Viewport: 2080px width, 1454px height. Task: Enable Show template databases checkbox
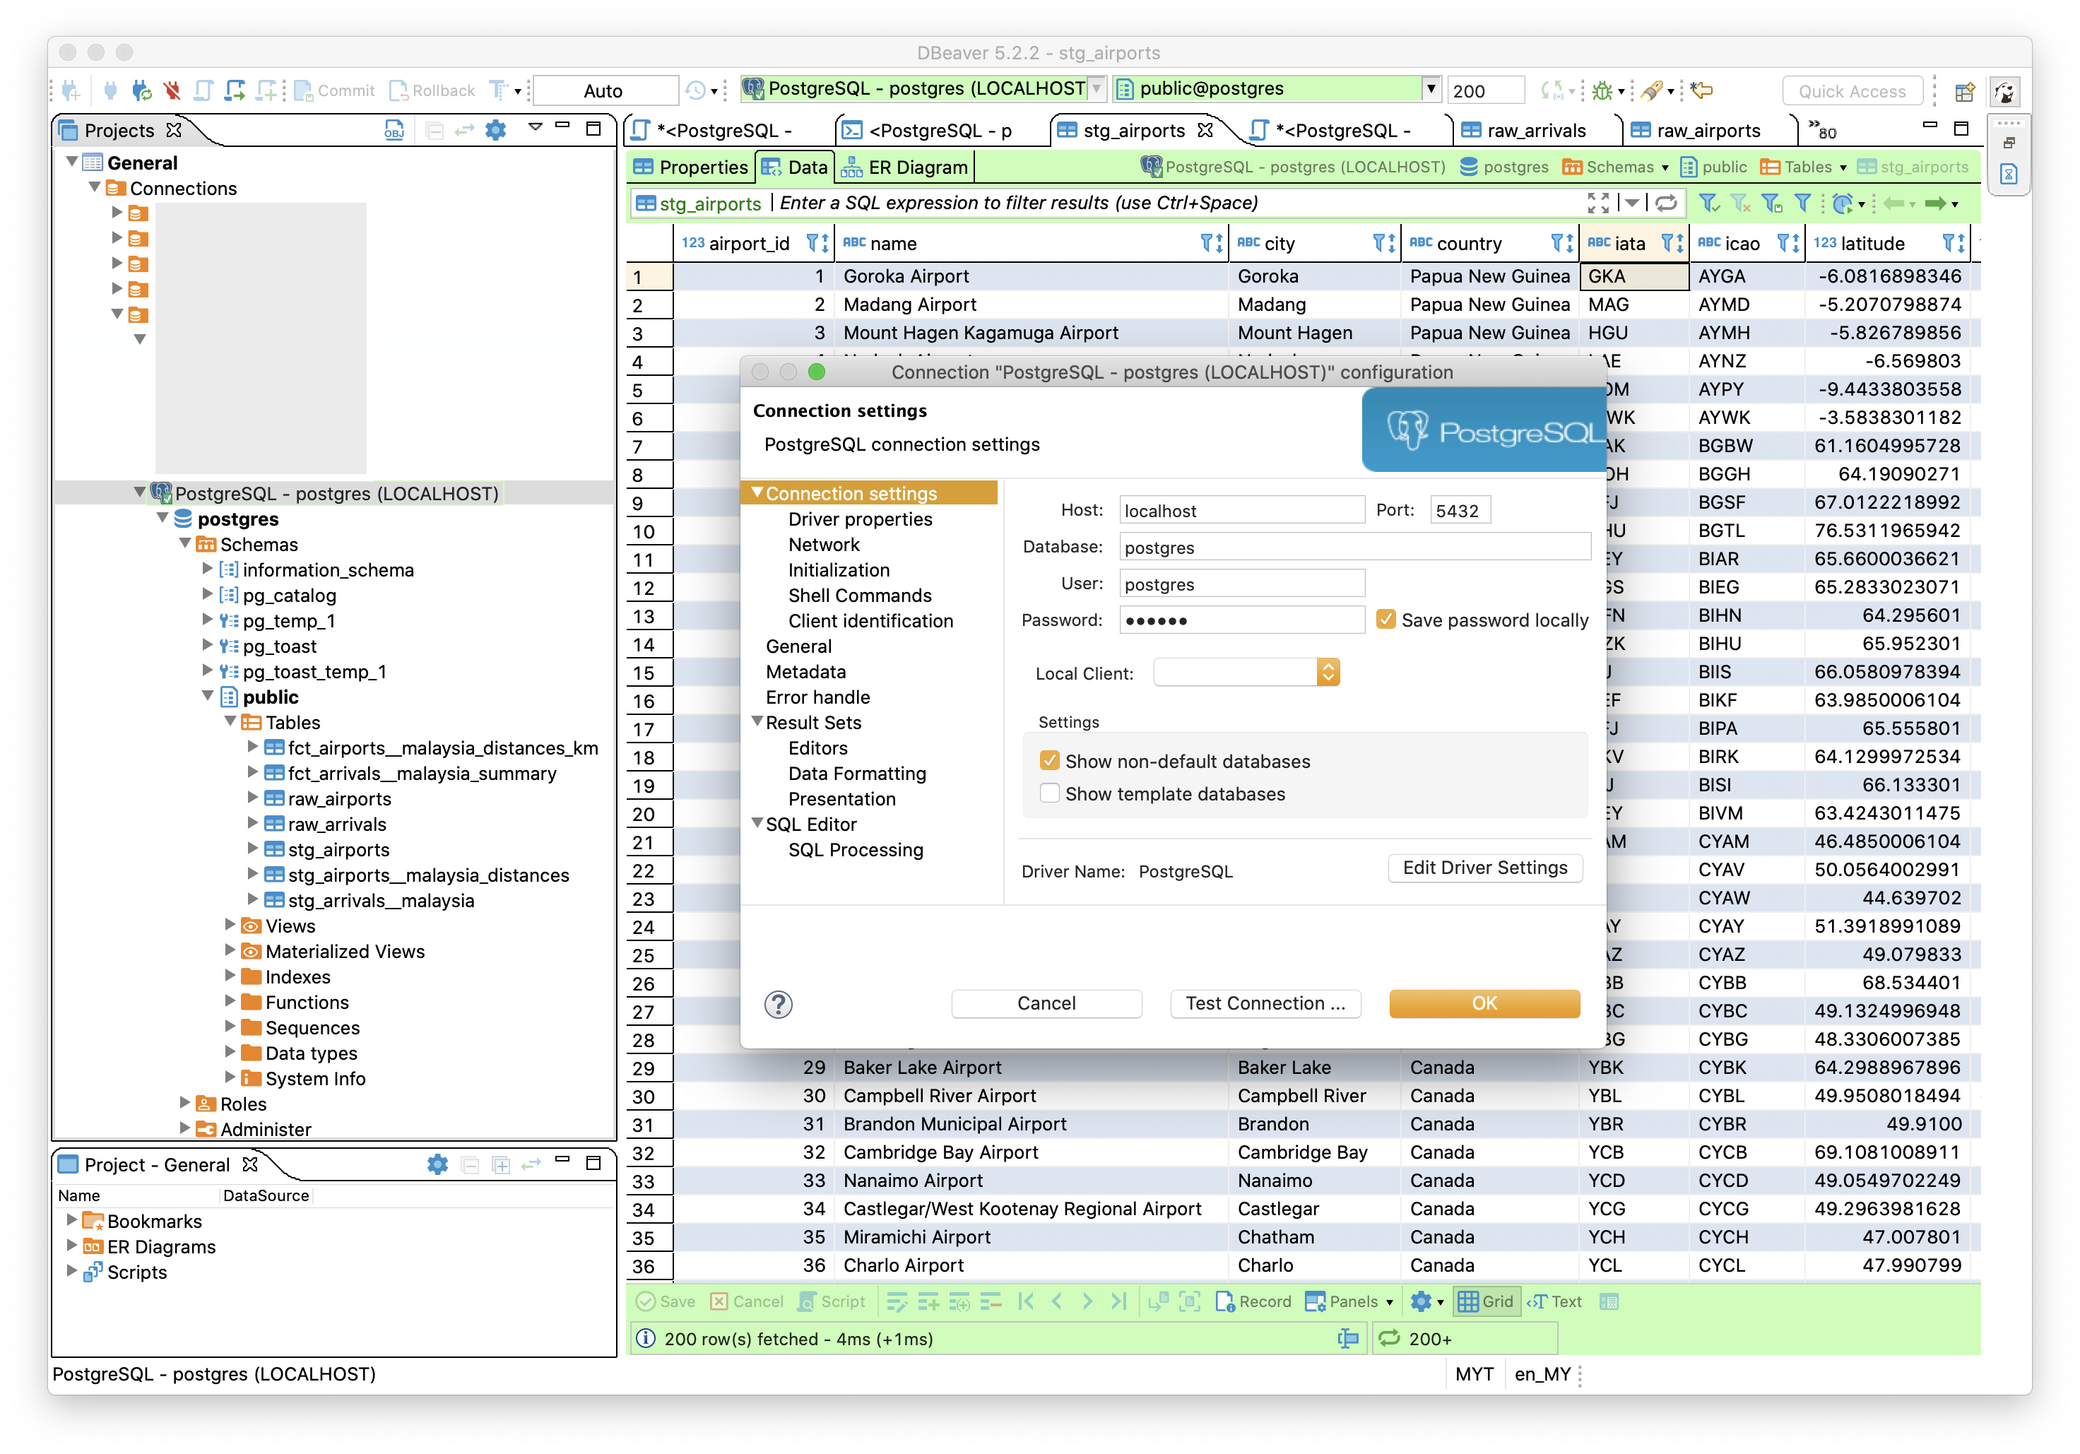[x=1046, y=793]
